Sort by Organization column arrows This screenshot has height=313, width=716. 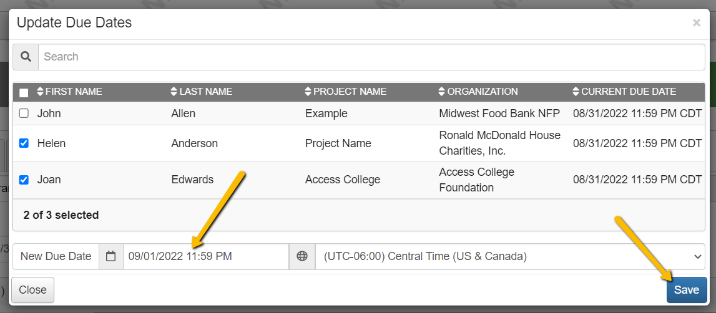tap(441, 91)
